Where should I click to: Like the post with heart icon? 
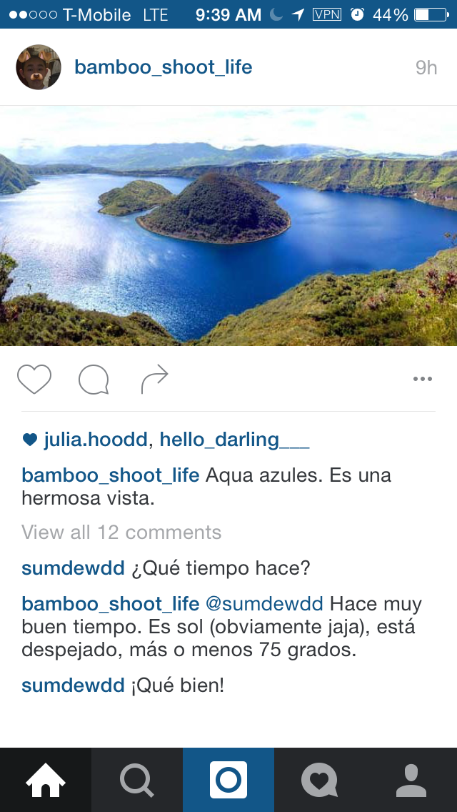pyautogui.click(x=34, y=379)
